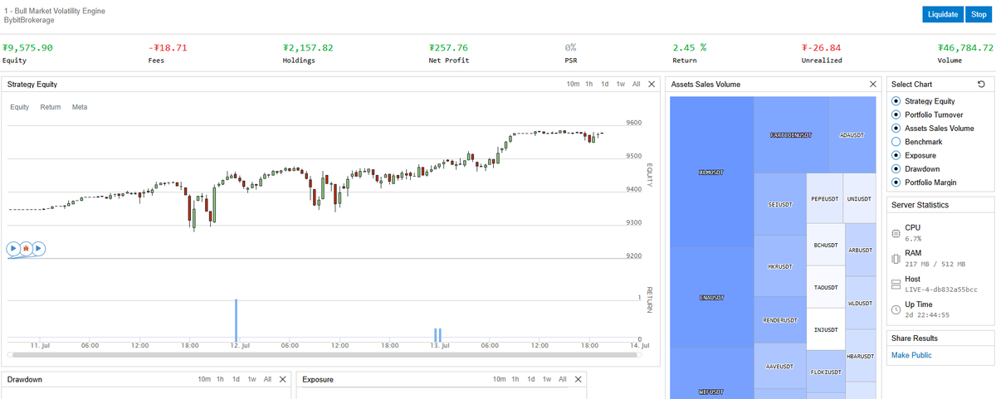Select the FARTCOINUSDT treemap block
The width and height of the screenshot is (996, 399).
[x=791, y=134]
